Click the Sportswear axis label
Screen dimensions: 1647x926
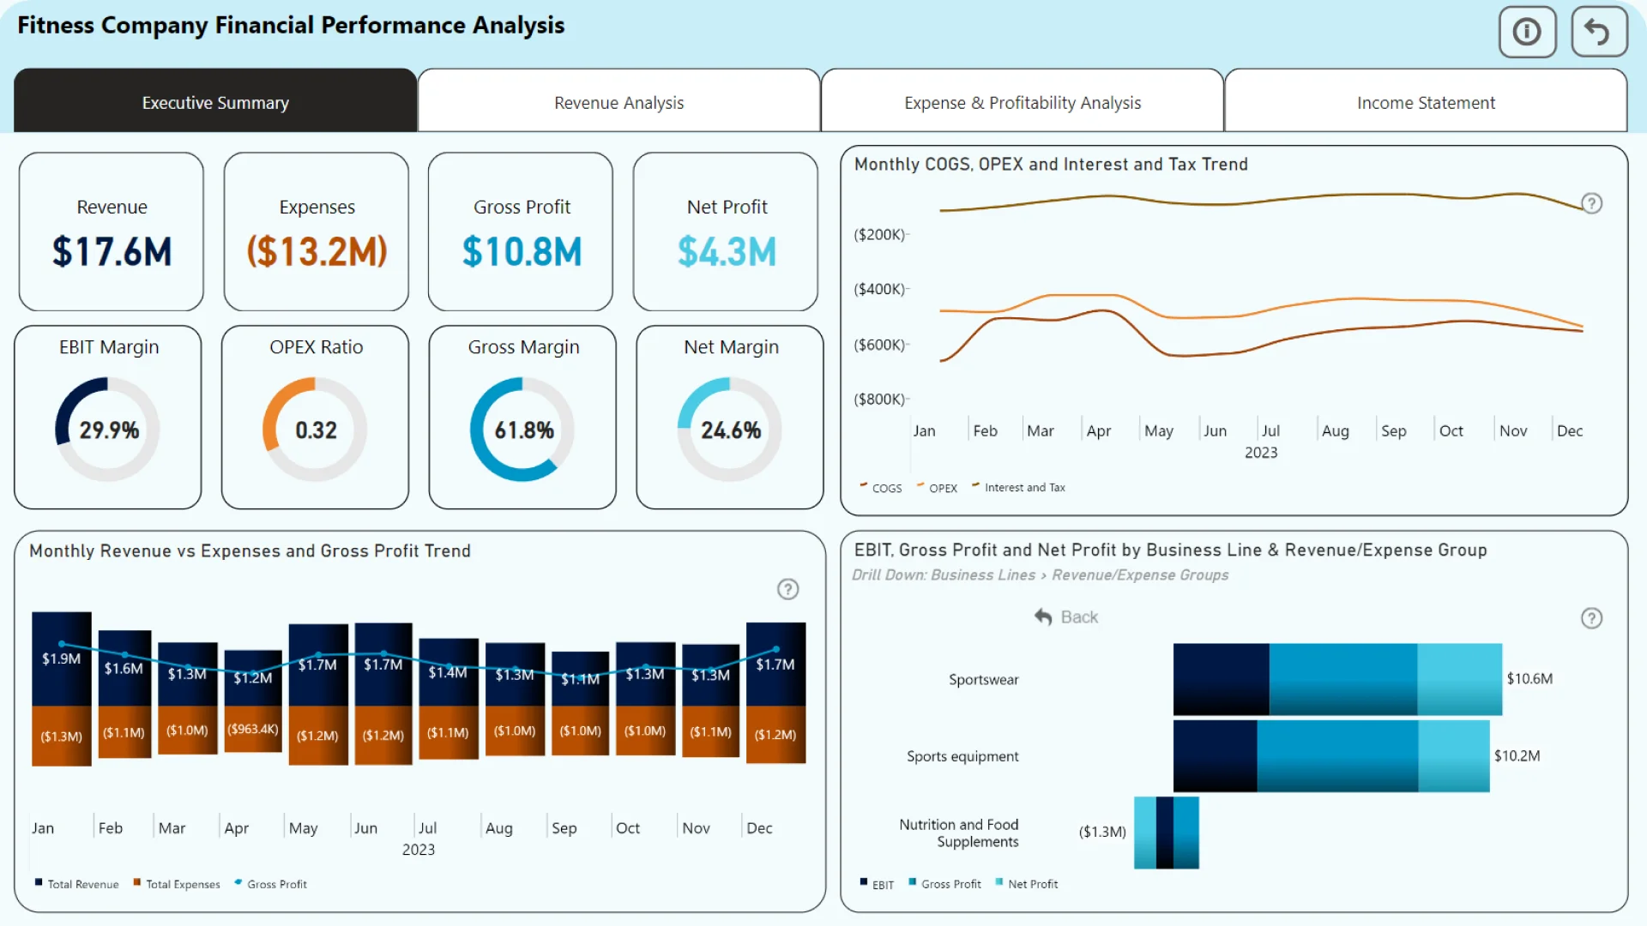(983, 679)
